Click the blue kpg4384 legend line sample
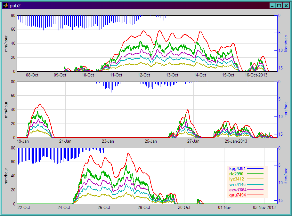The image size is (292, 216). click(255, 168)
